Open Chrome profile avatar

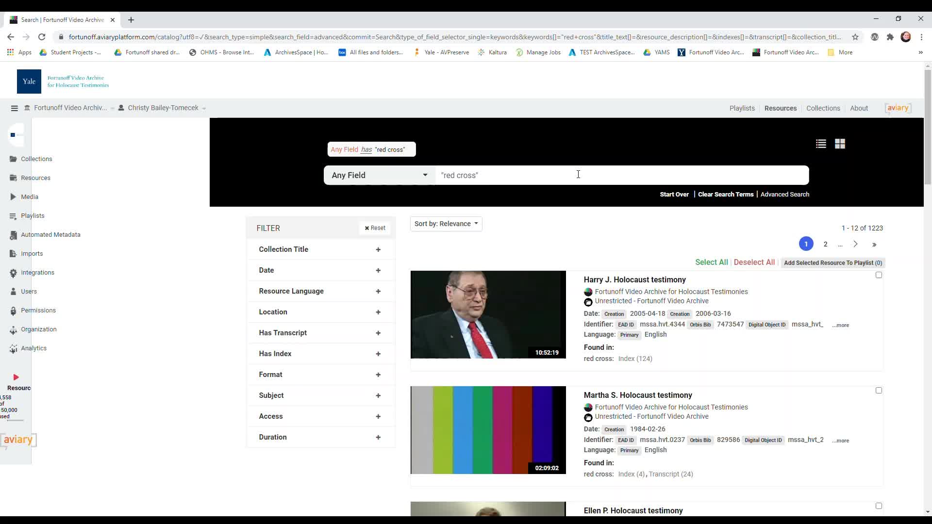[x=906, y=37]
